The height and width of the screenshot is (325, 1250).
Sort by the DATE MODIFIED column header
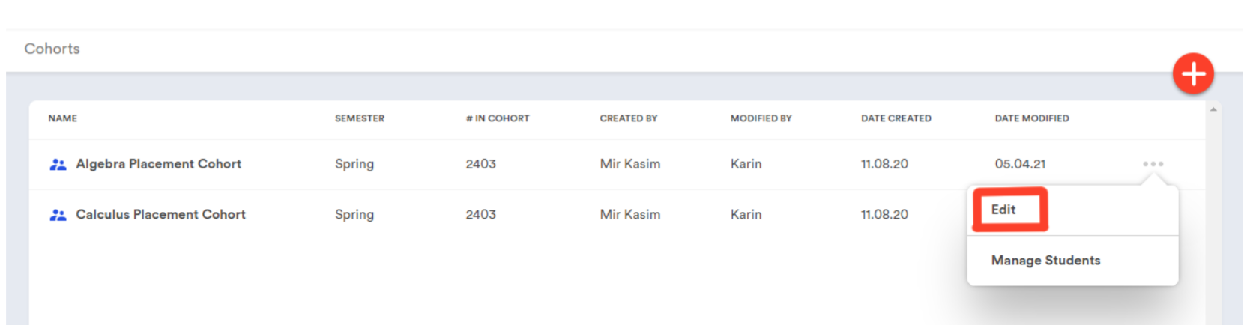[x=1031, y=118]
